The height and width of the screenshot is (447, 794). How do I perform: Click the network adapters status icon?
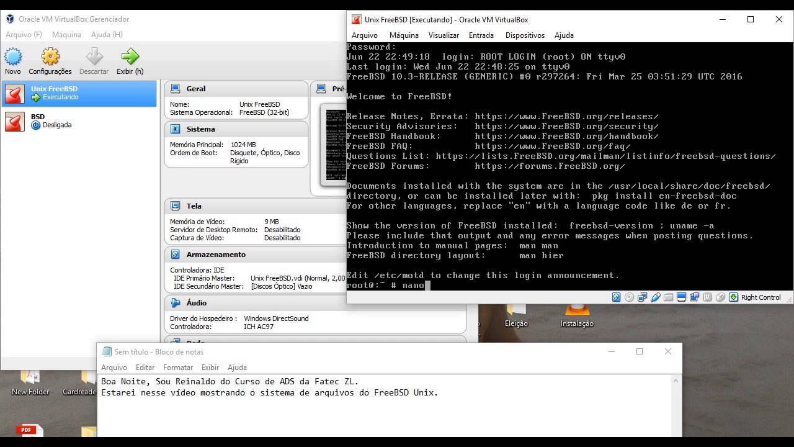click(x=642, y=297)
